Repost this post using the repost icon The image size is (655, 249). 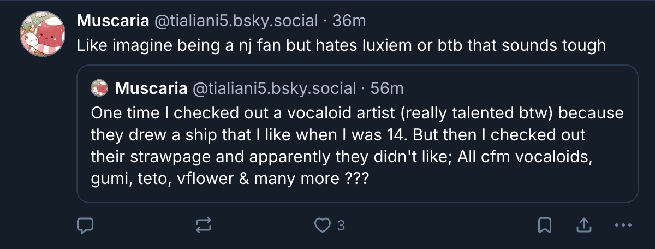tap(204, 225)
